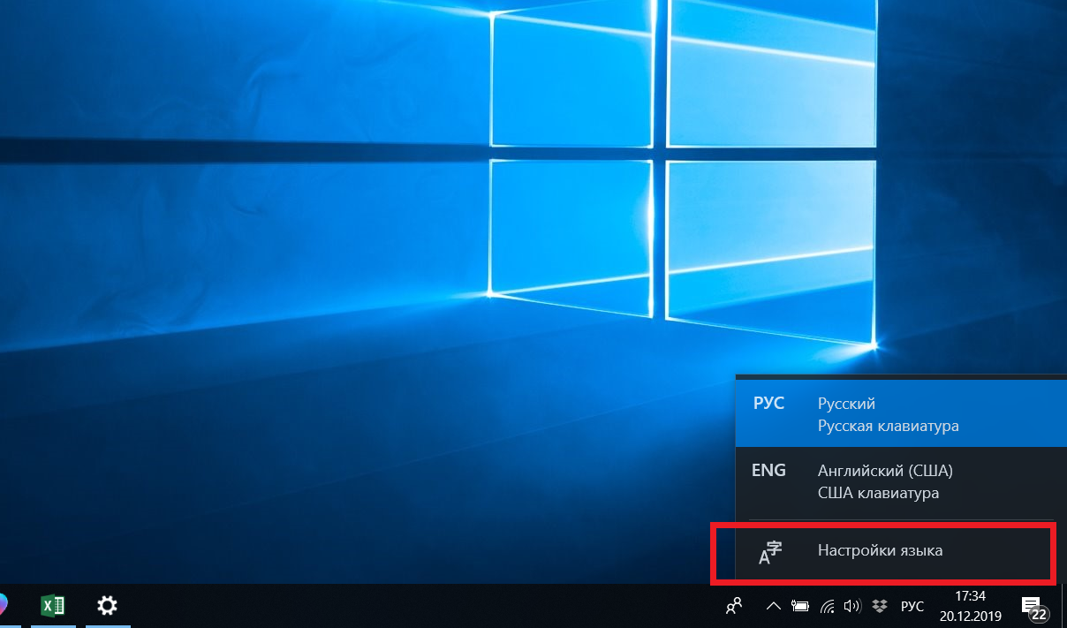This screenshot has height=628, width=1067.
Task: Click the Show Desktop strip at the taskbar's far right
Action: [x=1063, y=607]
